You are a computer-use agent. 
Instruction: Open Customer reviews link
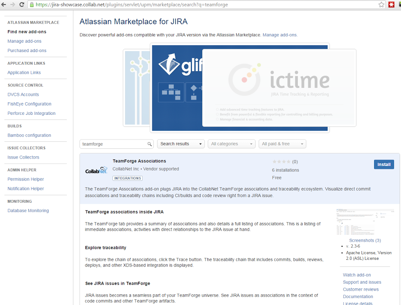[x=361, y=289]
